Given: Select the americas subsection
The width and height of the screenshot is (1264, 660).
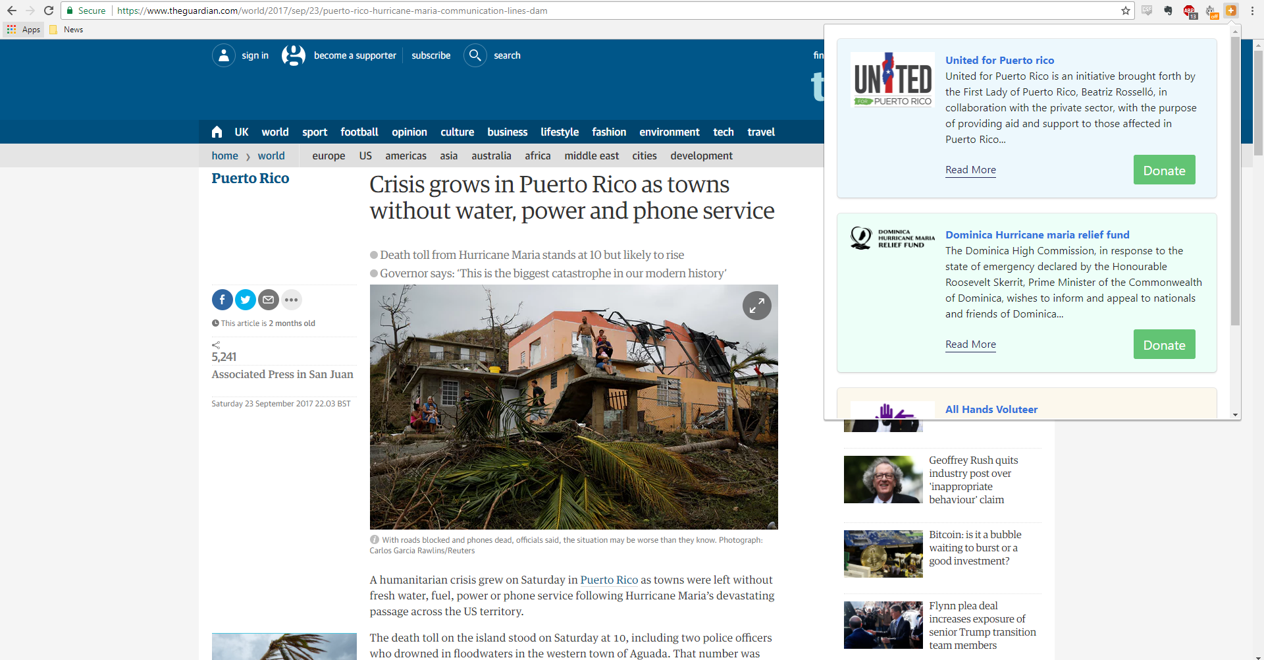Looking at the screenshot, I should (406, 155).
